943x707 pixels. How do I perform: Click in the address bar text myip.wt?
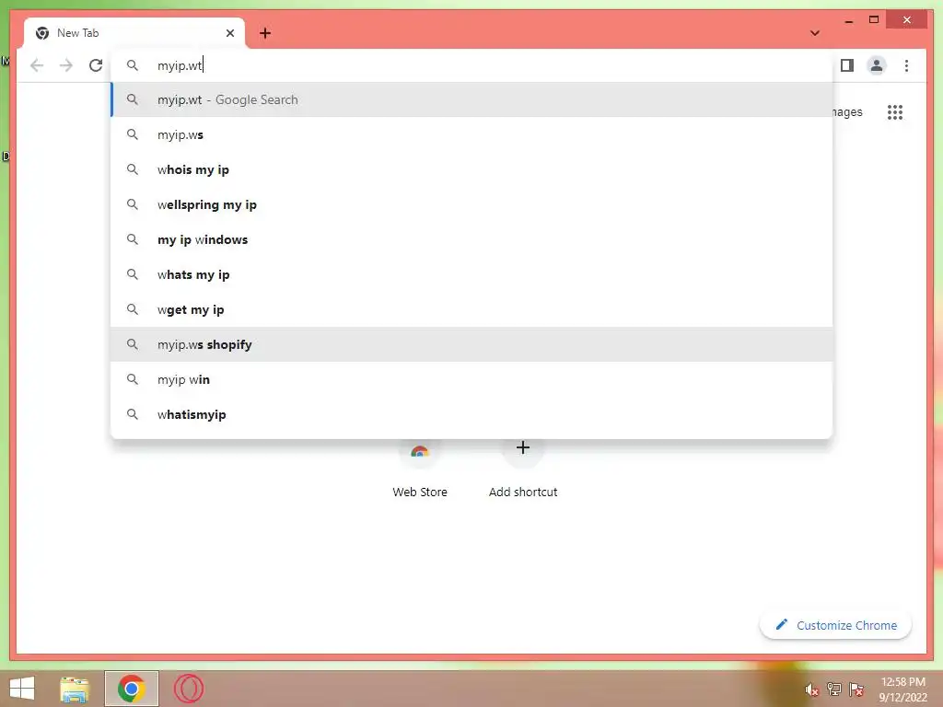tap(180, 65)
